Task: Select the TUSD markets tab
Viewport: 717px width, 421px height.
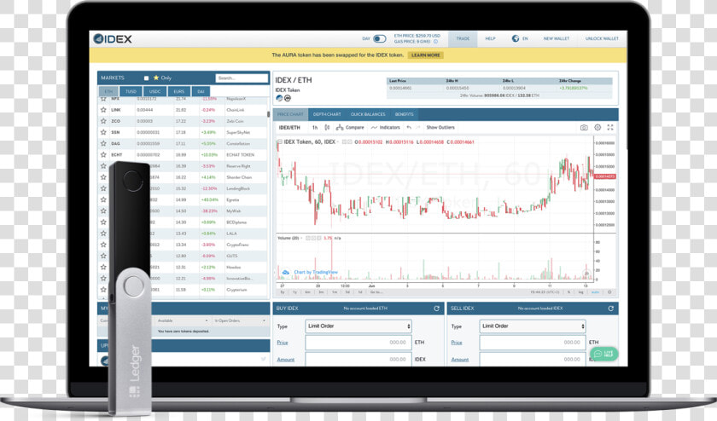Action: tap(131, 91)
